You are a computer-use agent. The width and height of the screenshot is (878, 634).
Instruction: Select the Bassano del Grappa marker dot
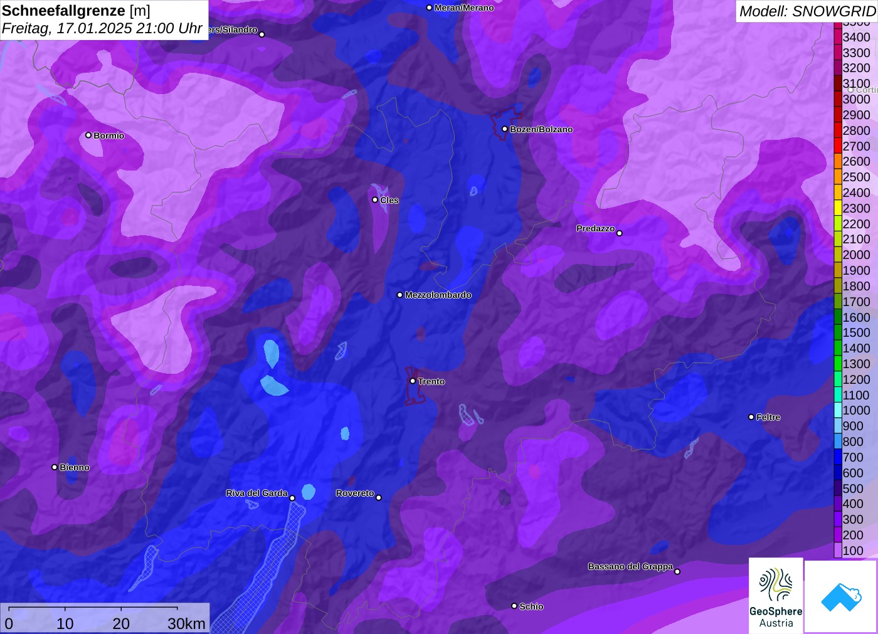(x=677, y=571)
